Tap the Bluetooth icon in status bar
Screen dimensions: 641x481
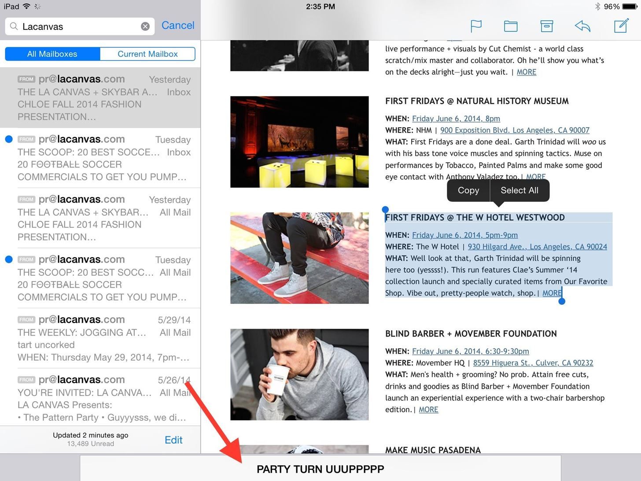(x=598, y=6)
